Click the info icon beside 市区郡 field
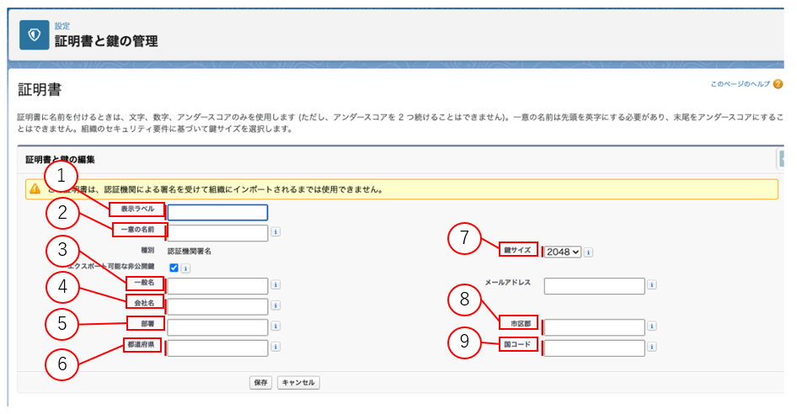Image resolution: width=797 pixels, height=414 pixels. (x=652, y=327)
